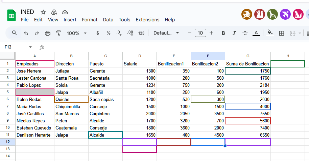Image resolution: width=309 pixels, height=161 pixels.
Task: Click the INED document title
Action: click(x=27, y=12)
